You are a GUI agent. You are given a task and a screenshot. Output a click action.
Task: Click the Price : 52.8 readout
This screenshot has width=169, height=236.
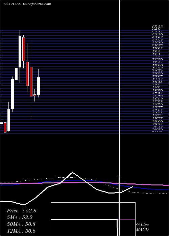21,211
